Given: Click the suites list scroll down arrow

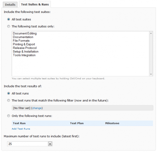Looking at the screenshot, I should [151, 74].
